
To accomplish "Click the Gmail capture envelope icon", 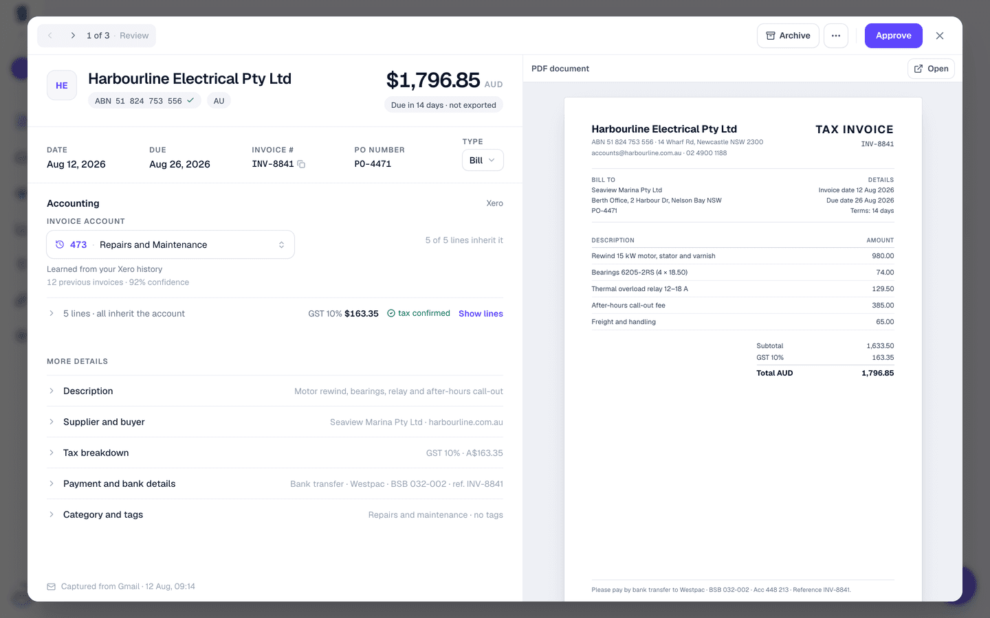I will click(x=51, y=586).
